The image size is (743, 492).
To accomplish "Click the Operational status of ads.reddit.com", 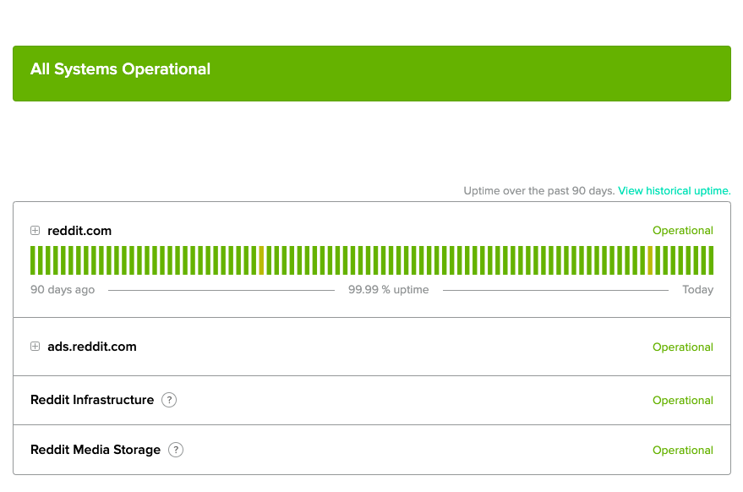I will click(682, 347).
